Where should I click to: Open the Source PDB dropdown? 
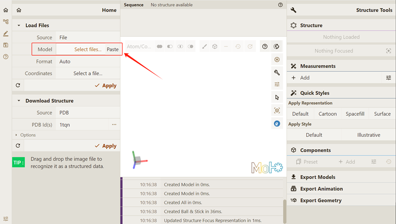pyautogui.click(x=87, y=113)
